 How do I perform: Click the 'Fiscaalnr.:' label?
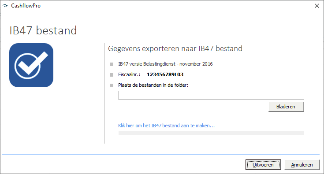[129, 74]
